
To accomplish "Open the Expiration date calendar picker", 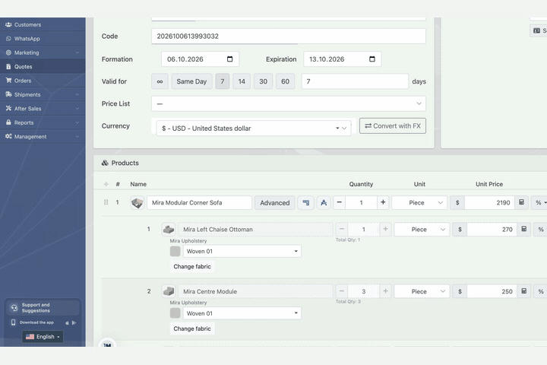I will pyautogui.click(x=372, y=59).
